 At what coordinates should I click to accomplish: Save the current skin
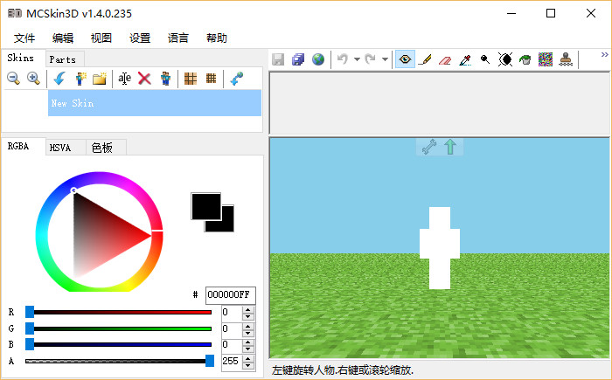(x=278, y=59)
